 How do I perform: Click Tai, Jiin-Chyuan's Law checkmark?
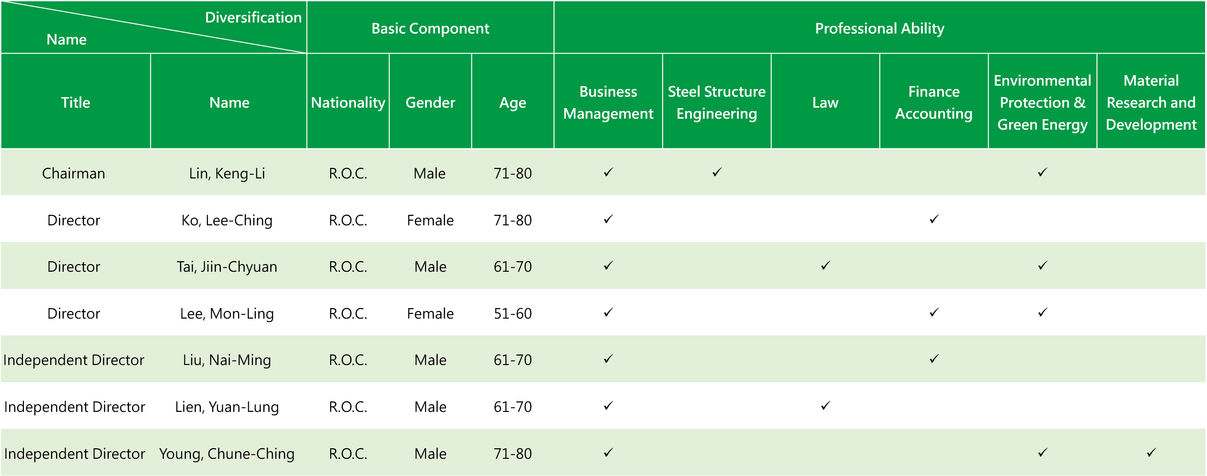coord(825,266)
